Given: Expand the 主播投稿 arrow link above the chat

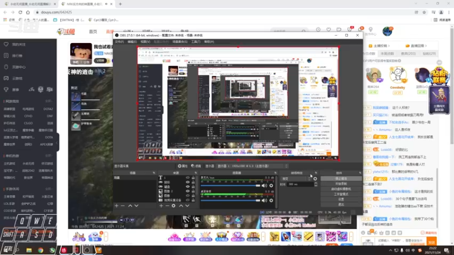Looking at the screenshot, I should click(x=379, y=46).
